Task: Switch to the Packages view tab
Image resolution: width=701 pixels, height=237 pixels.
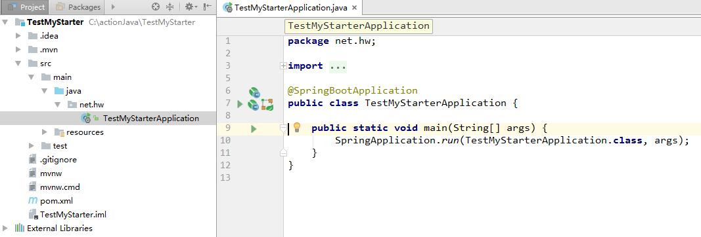Action: (x=78, y=7)
